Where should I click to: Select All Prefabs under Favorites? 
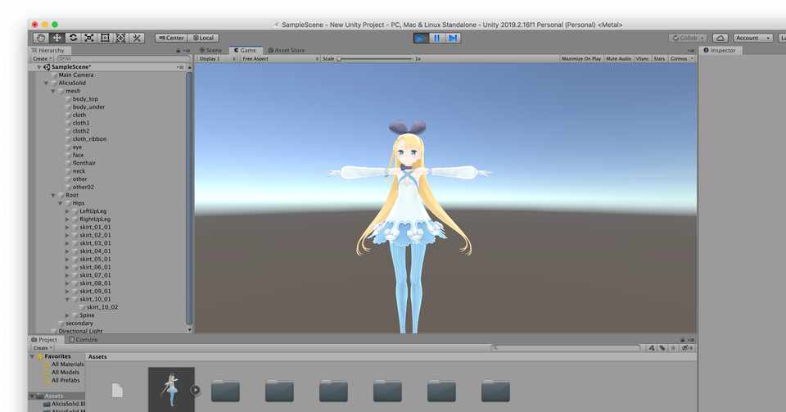65,380
